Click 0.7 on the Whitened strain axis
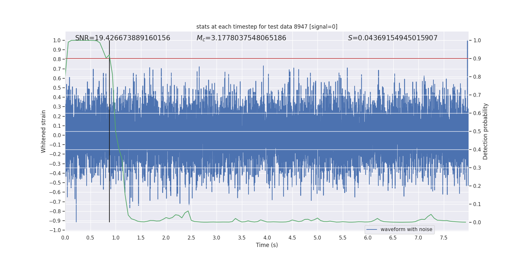The image size is (521, 260). coord(57,69)
